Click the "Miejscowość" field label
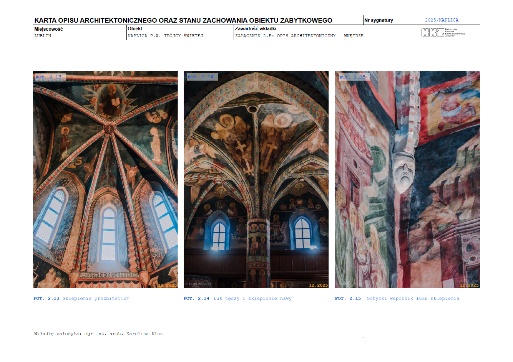This screenshot has width=513, height=362. (48, 29)
